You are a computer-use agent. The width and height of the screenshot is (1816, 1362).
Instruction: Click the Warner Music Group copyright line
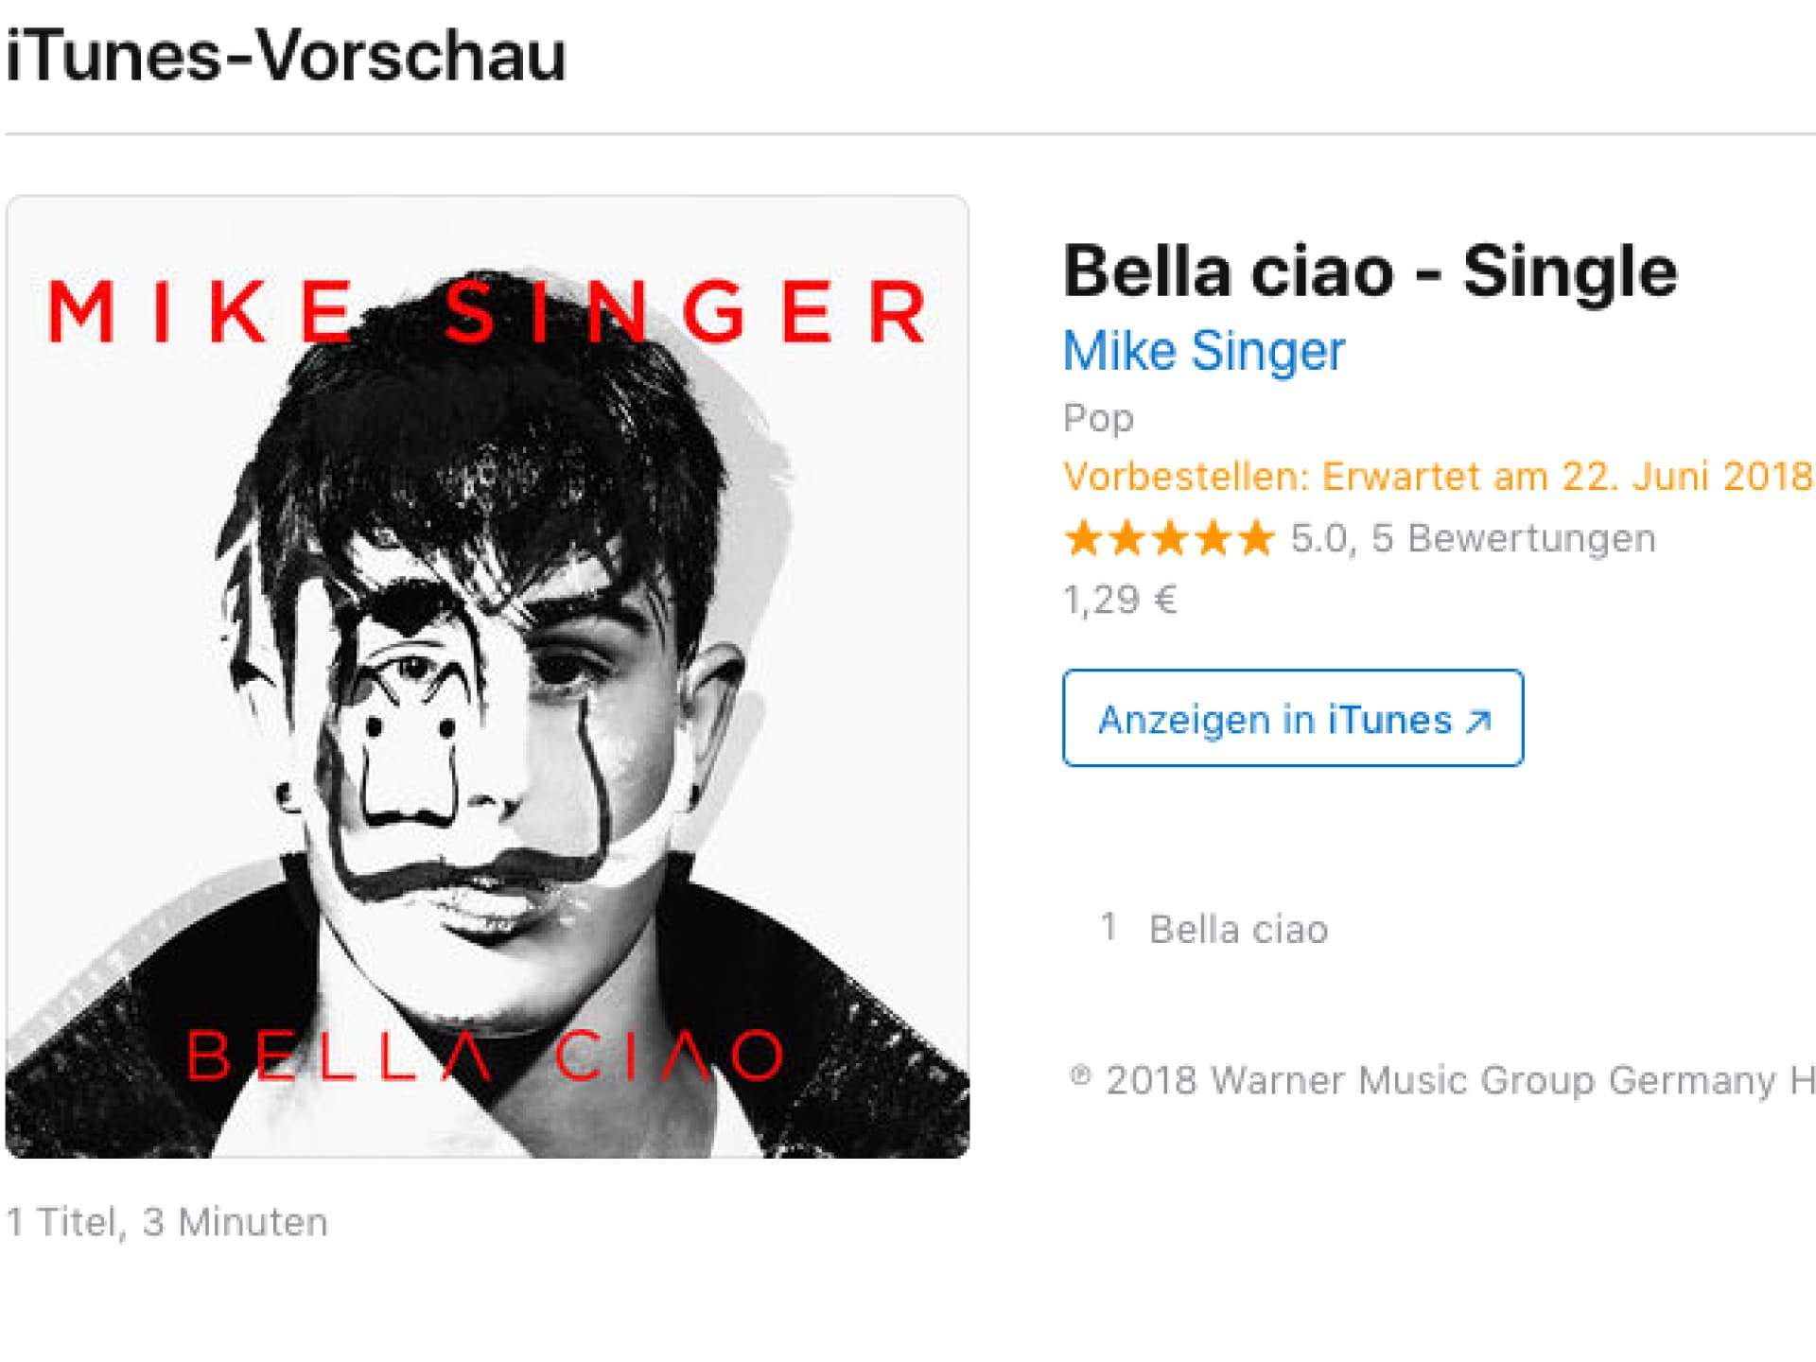(1441, 1079)
